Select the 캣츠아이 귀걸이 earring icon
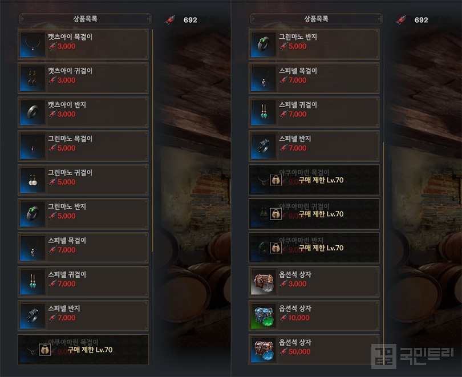The height and width of the screenshot is (377, 462). [33, 78]
